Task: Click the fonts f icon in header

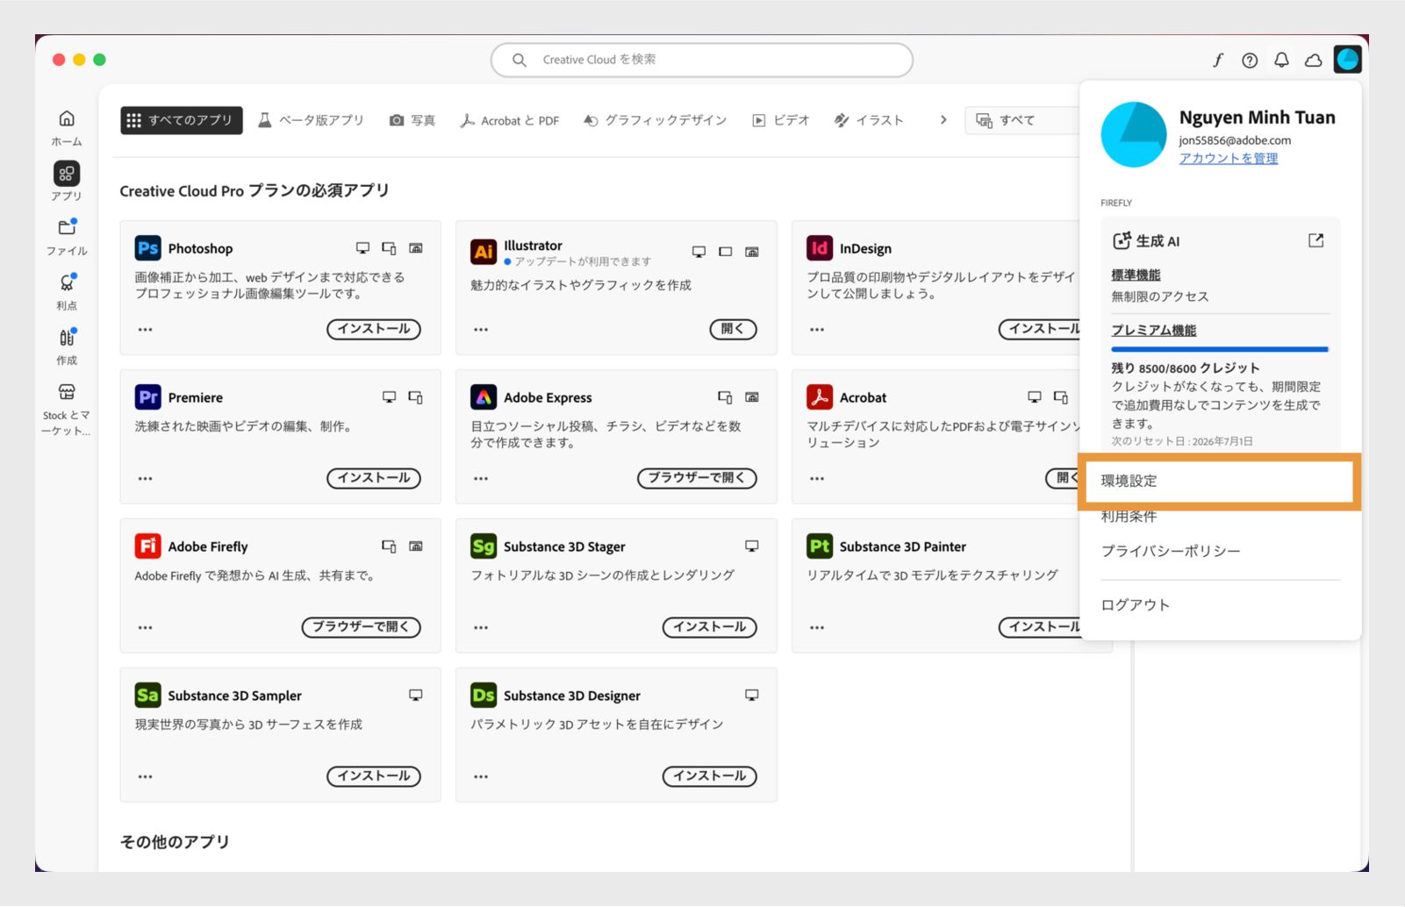Action: click(x=1218, y=60)
